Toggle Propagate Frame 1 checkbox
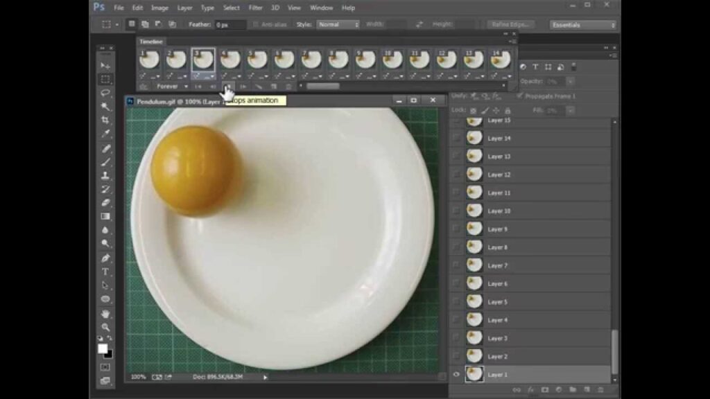 click(521, 96)
